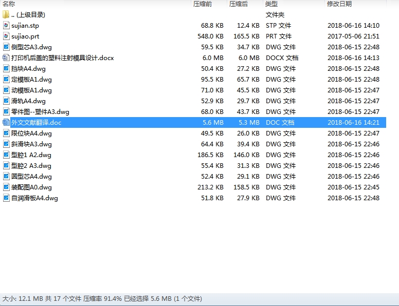Click the 外文文献翻译.doc document icon

(x=6, y=123)
